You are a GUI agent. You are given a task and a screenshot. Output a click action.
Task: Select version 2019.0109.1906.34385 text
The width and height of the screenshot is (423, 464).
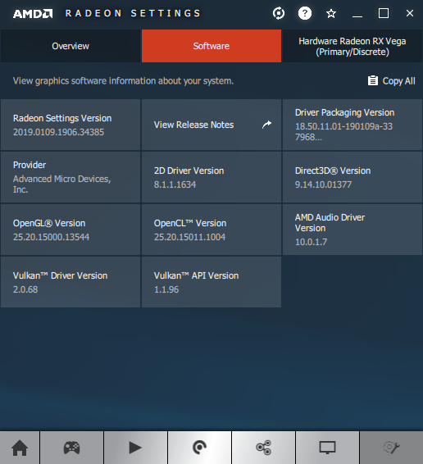(58, 132)
